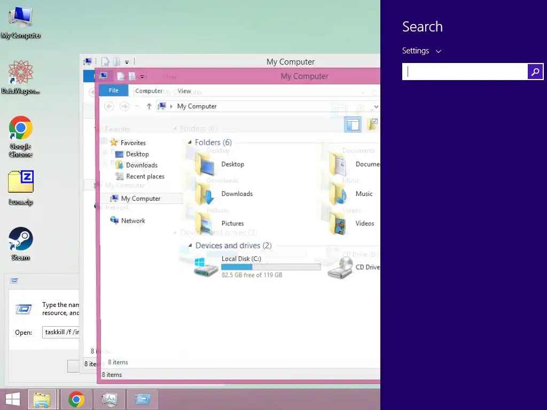Collapse the Devices and drives group
Screen dimensions: 547x410
pyautogui.click(x=190, y=246)
